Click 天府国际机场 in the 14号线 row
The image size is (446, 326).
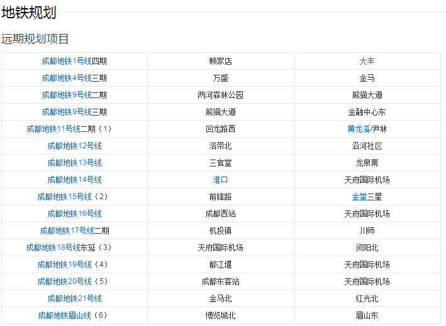coord(367,180)
